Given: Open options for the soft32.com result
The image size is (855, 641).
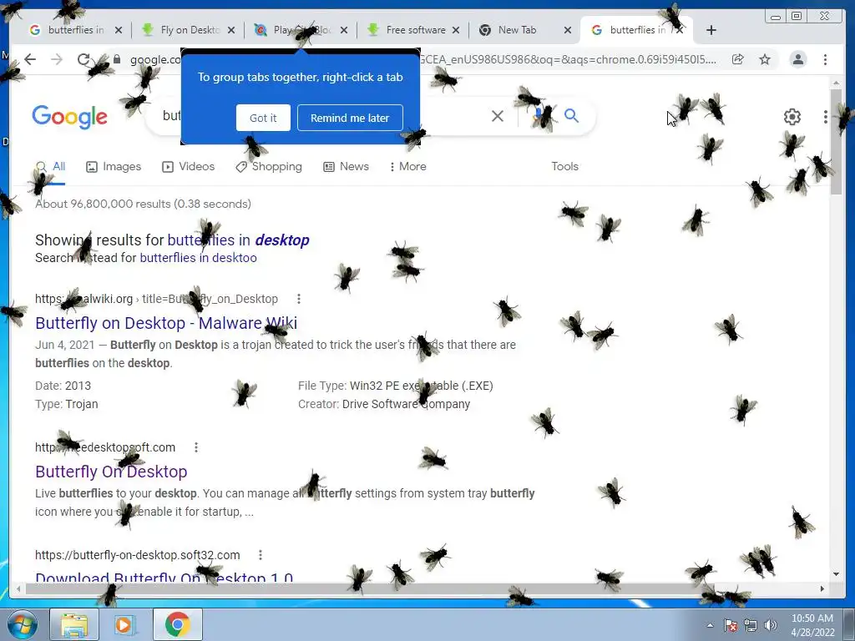Looking at the screenshot, I should (261, 555).
